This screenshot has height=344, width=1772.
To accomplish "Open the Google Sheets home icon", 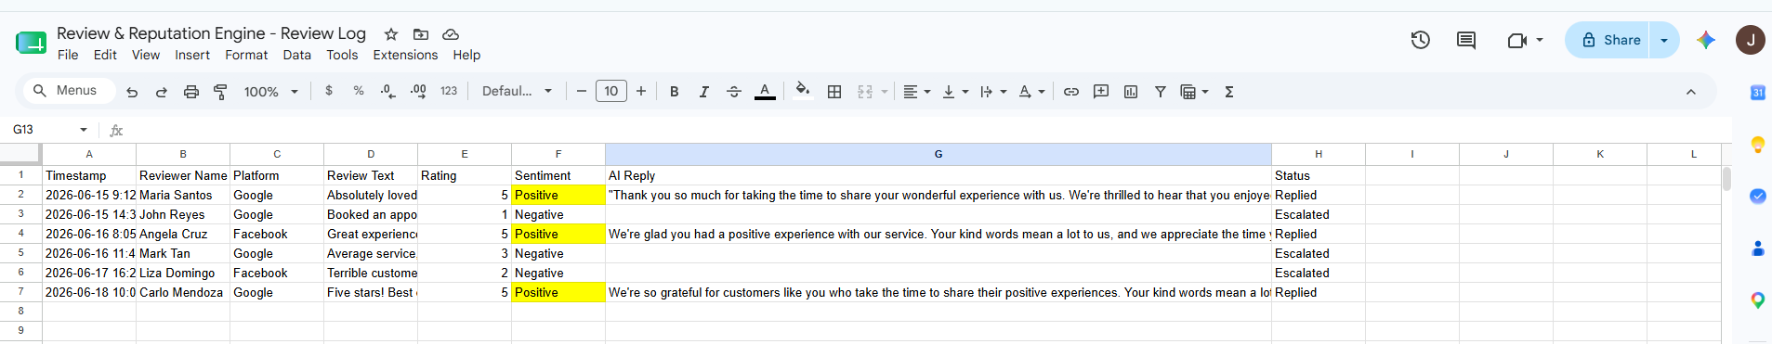I will point(31,42).
